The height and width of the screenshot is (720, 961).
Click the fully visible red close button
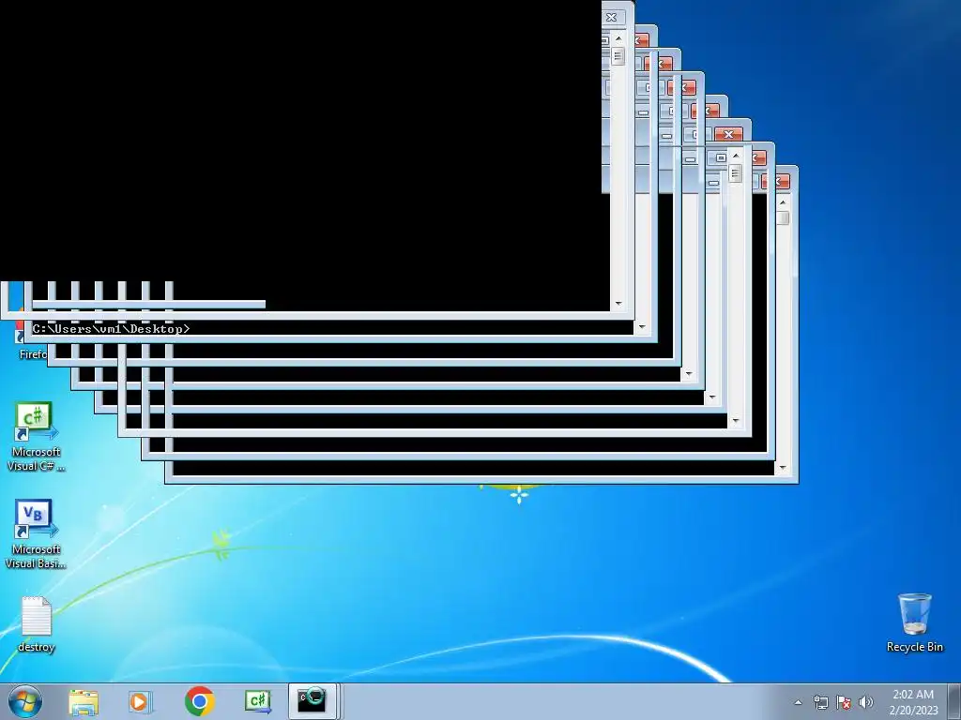tap(728, 134)
